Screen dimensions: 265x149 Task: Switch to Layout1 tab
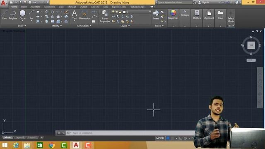point(19,137)
